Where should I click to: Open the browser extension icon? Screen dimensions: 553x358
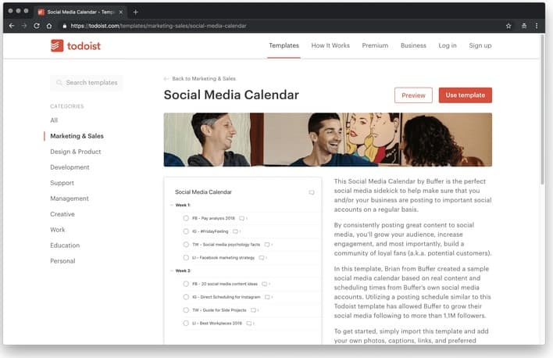(524, 26)
